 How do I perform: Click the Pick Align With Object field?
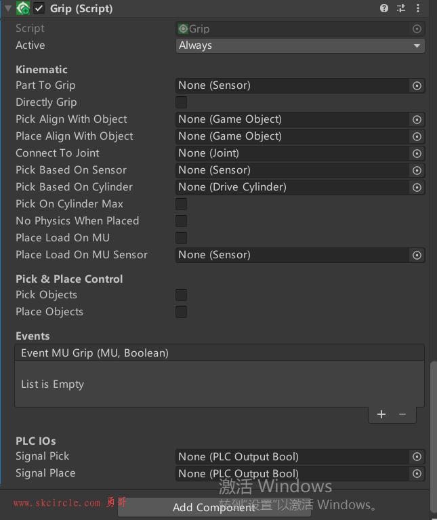click(300, 119)
